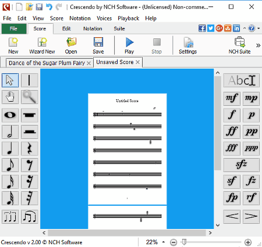The width and height of the screenshot is (262, 247).
Task: Select the bar line tool
Action: pos(29,80)
